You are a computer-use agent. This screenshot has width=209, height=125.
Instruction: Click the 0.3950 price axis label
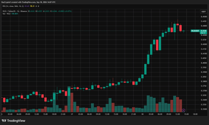click(x=204, y=68)
